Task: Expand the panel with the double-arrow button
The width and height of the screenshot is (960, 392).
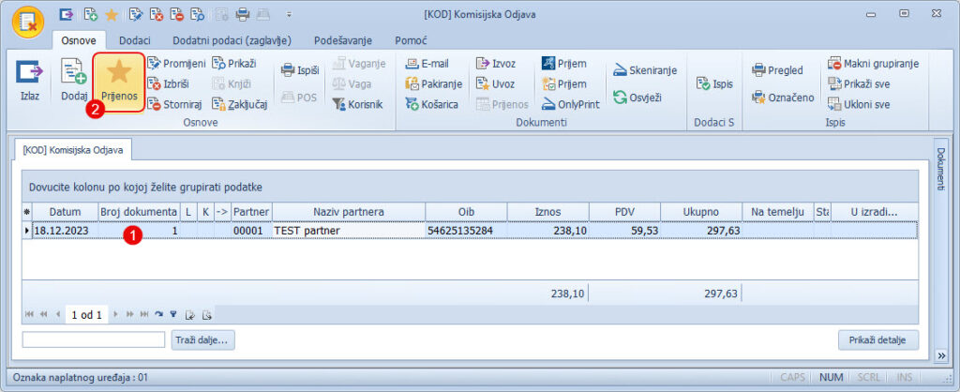Action: point(940,354)
